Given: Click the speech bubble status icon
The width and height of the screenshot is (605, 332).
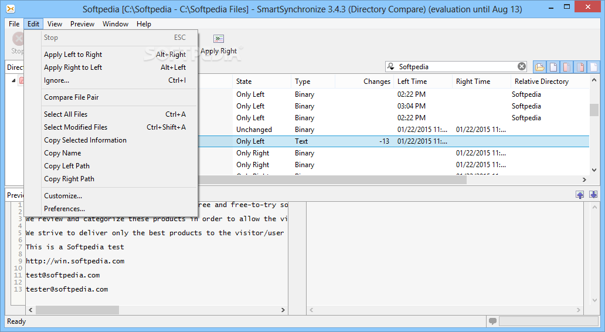Looking at the screenshot, I should (x=492, y=321).
